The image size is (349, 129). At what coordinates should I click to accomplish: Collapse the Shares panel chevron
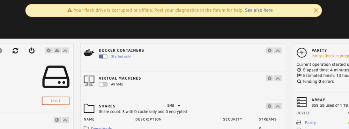click(278, 106)
